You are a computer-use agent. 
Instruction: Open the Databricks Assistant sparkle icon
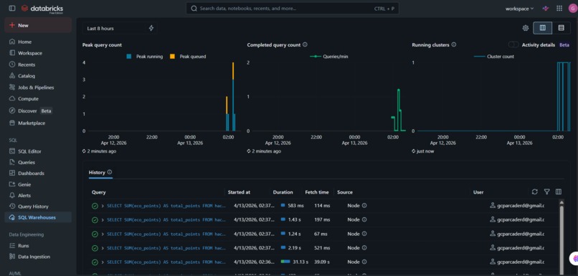click(546, 8)
